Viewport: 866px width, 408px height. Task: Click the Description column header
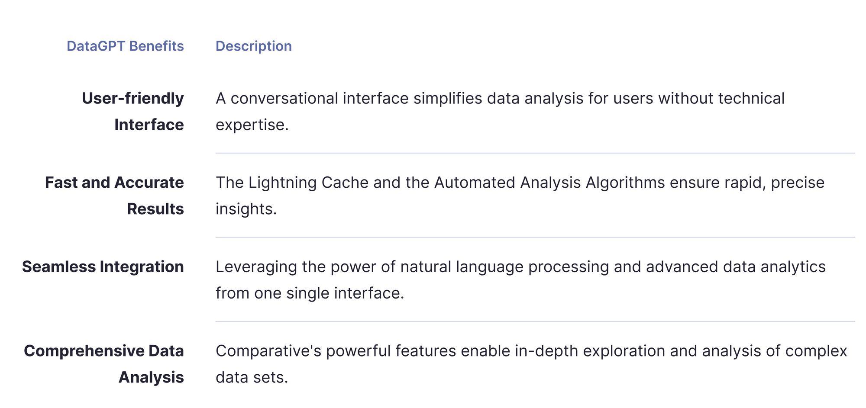point(254,46)
